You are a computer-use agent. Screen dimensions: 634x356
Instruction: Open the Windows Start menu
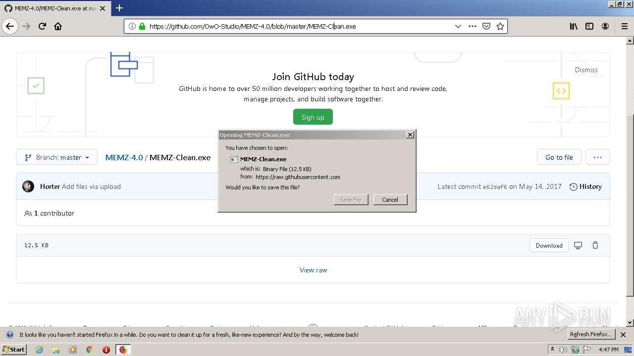pyautogui.click(x=14, y=349)
